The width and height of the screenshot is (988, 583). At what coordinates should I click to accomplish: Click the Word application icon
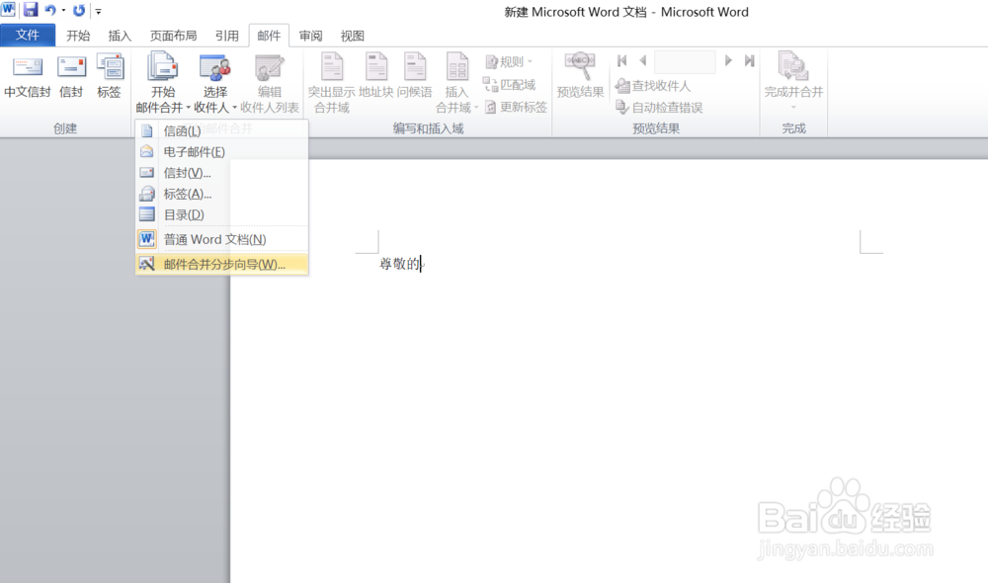click(9, 10)
